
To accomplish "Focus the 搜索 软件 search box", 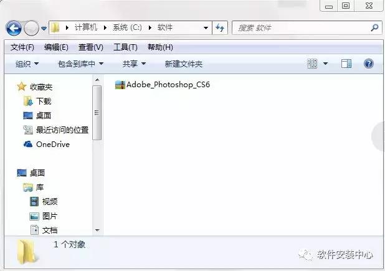I will pyautogui.click(x=307, y=28).
